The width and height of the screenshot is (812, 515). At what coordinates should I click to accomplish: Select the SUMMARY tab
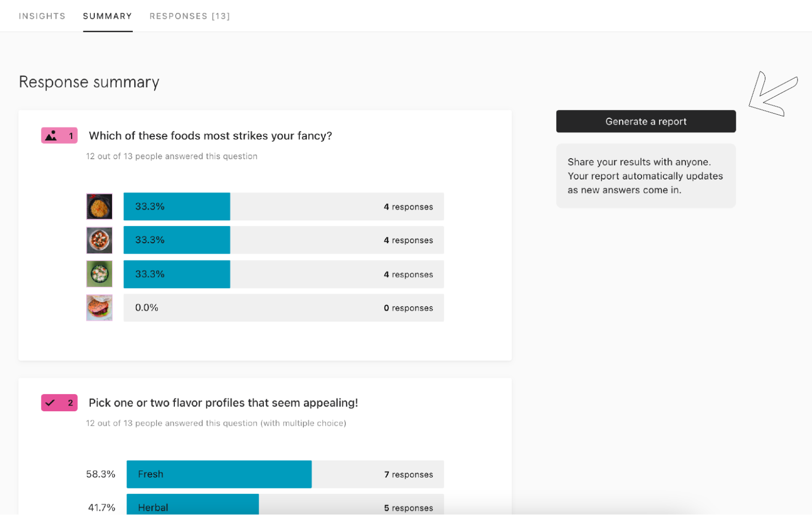pos(107,16)
